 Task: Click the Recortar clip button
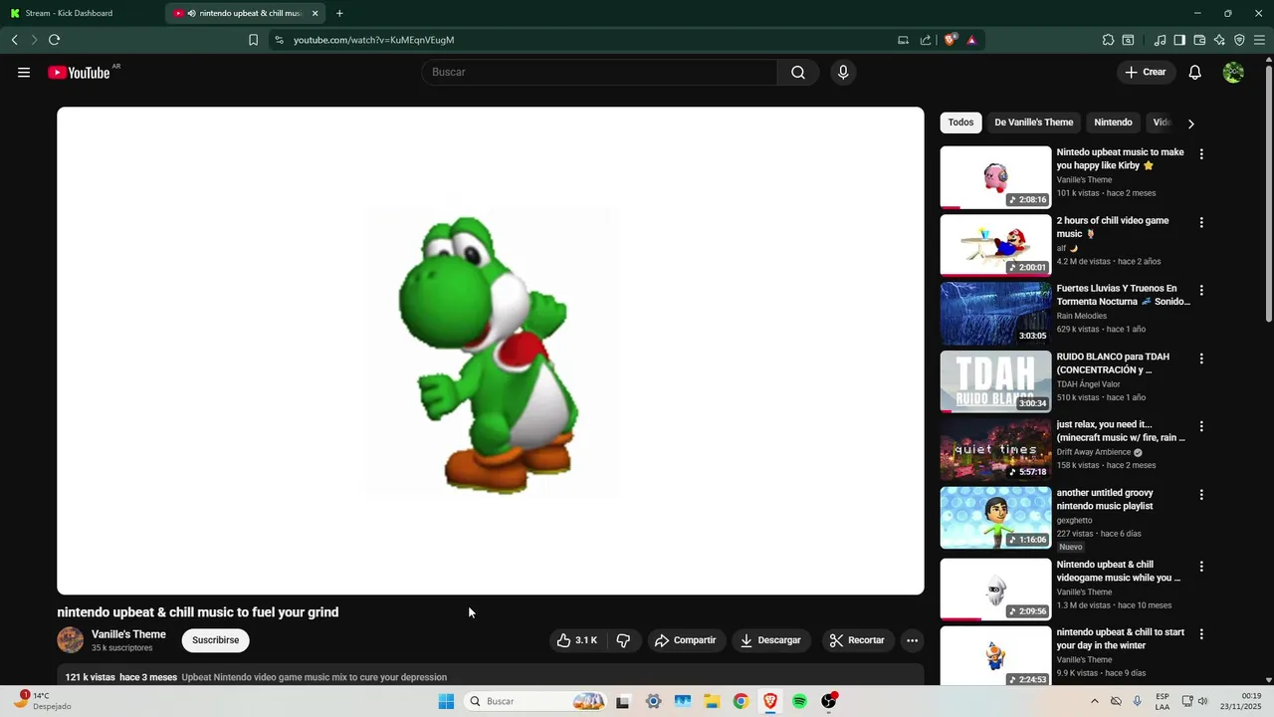858,640
